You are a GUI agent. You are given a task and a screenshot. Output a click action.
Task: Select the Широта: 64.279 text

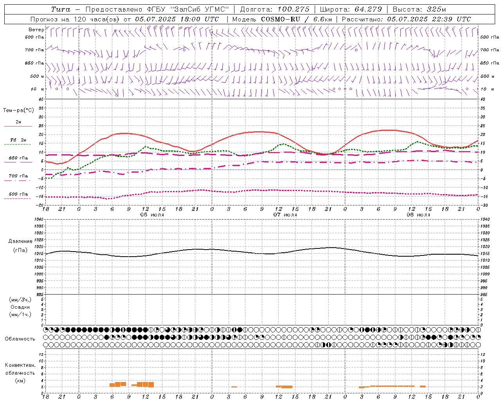(x=351, y=9)
